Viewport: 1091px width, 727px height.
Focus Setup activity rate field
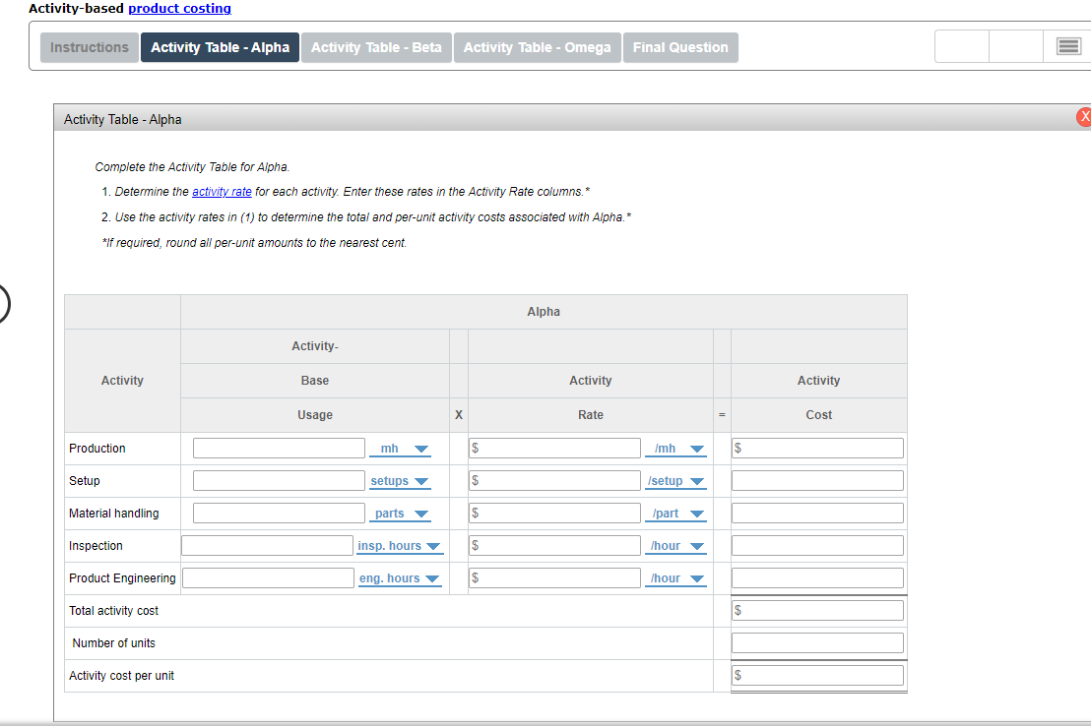tap(554, 481)
